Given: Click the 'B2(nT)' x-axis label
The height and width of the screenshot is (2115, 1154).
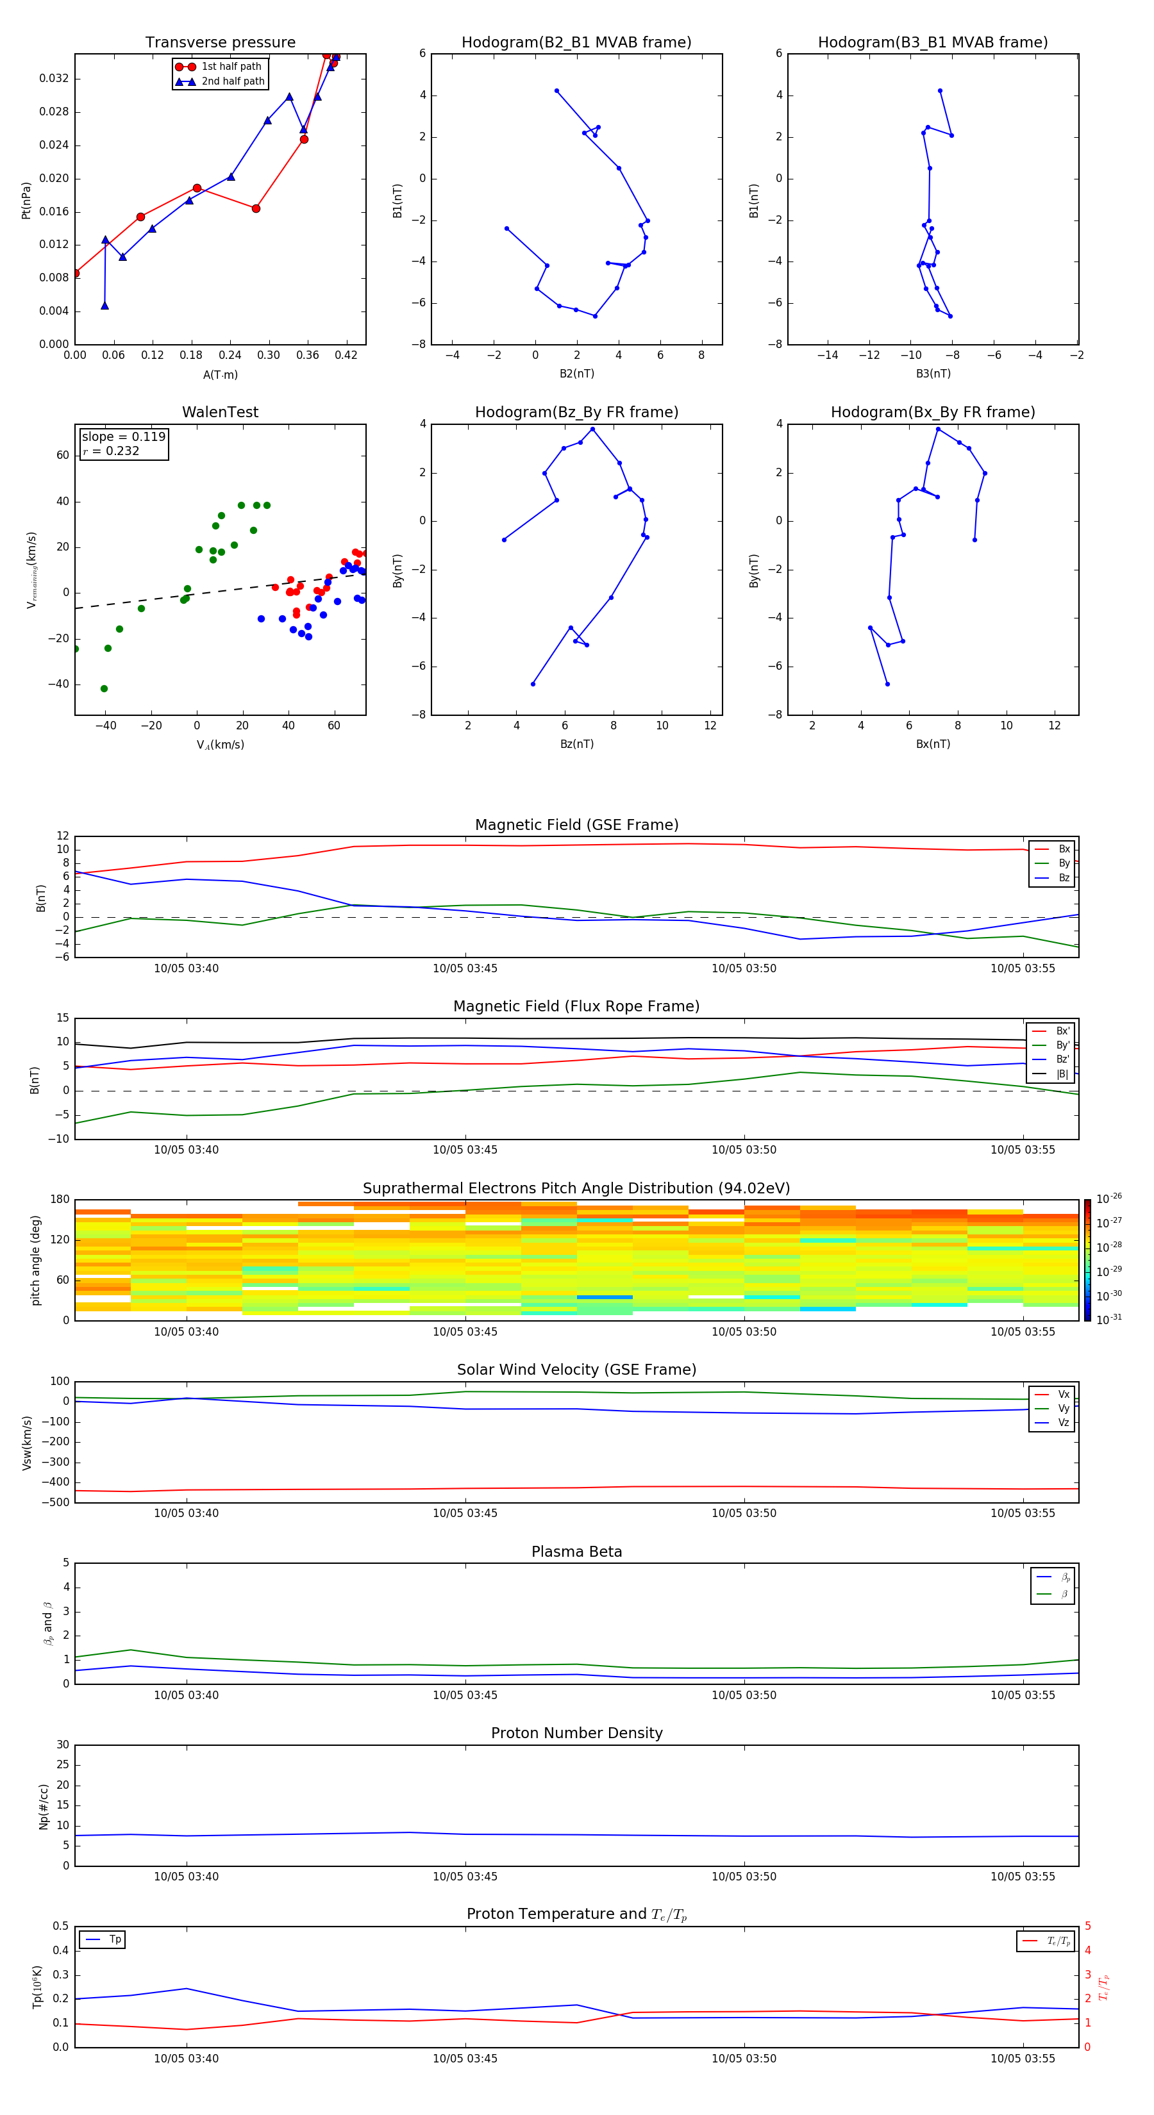Looking at the screenshot, I should 576,374.
